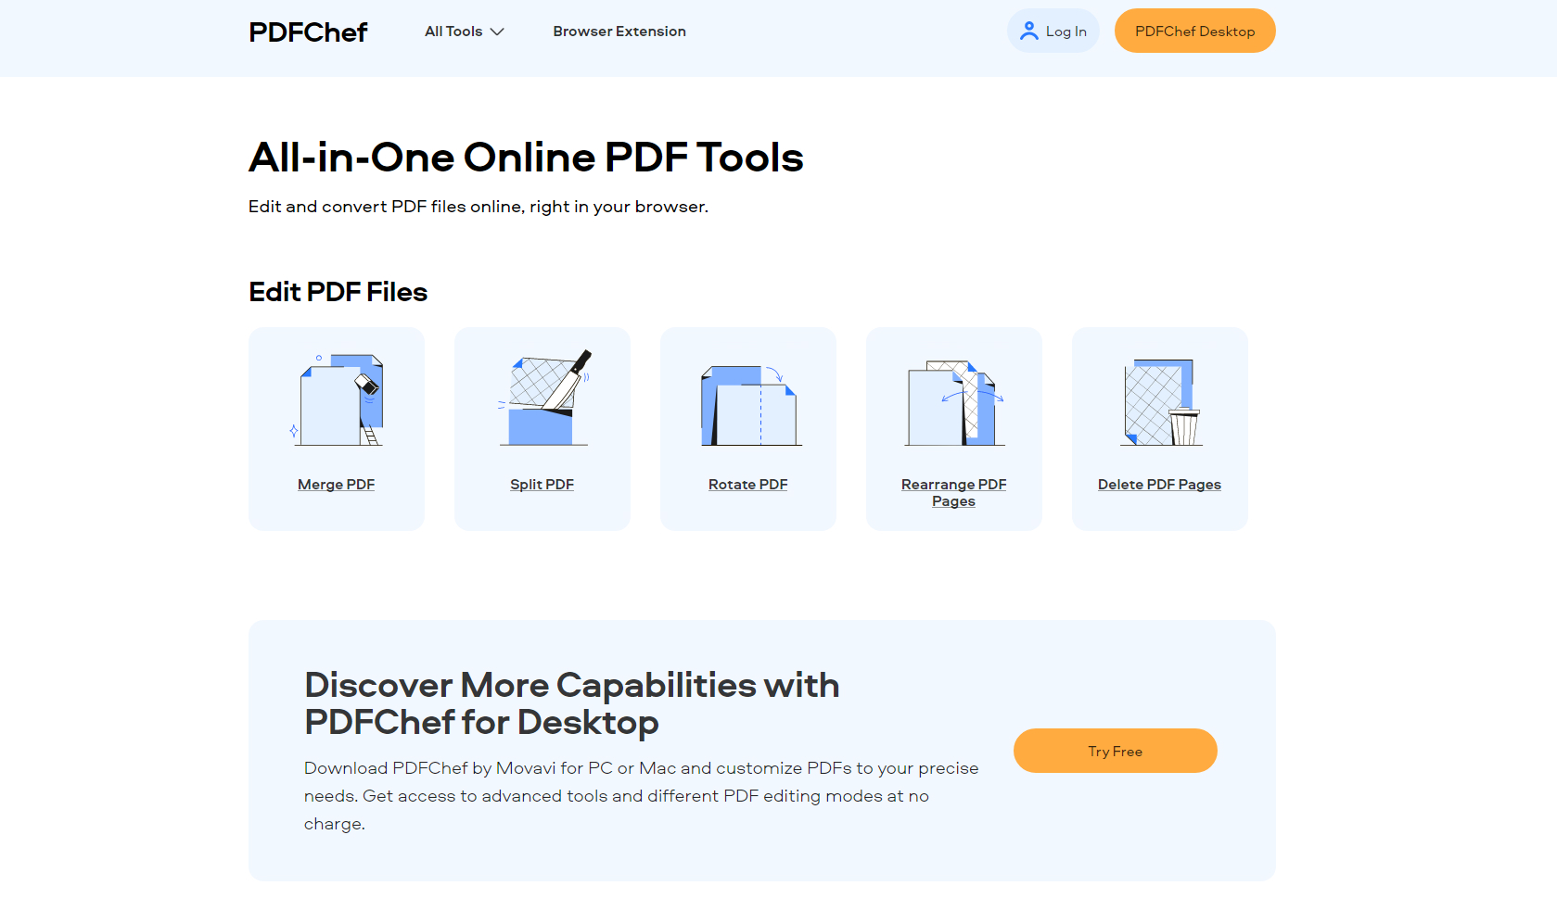Viewport: 1557px width, 898px height.
Task: Open the Split PDF link
Action: (x=542, y=485)
